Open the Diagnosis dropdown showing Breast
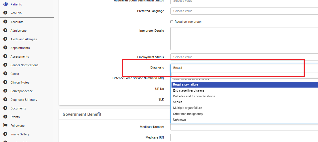This screenshot has height=142, width=318. [244, 68]
